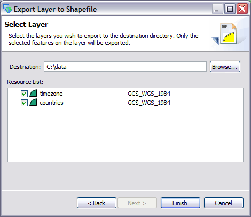Screen dimensions: 251x217
Task: Uncheck the timezone layer checkbox
Action: tap(24, 94)
